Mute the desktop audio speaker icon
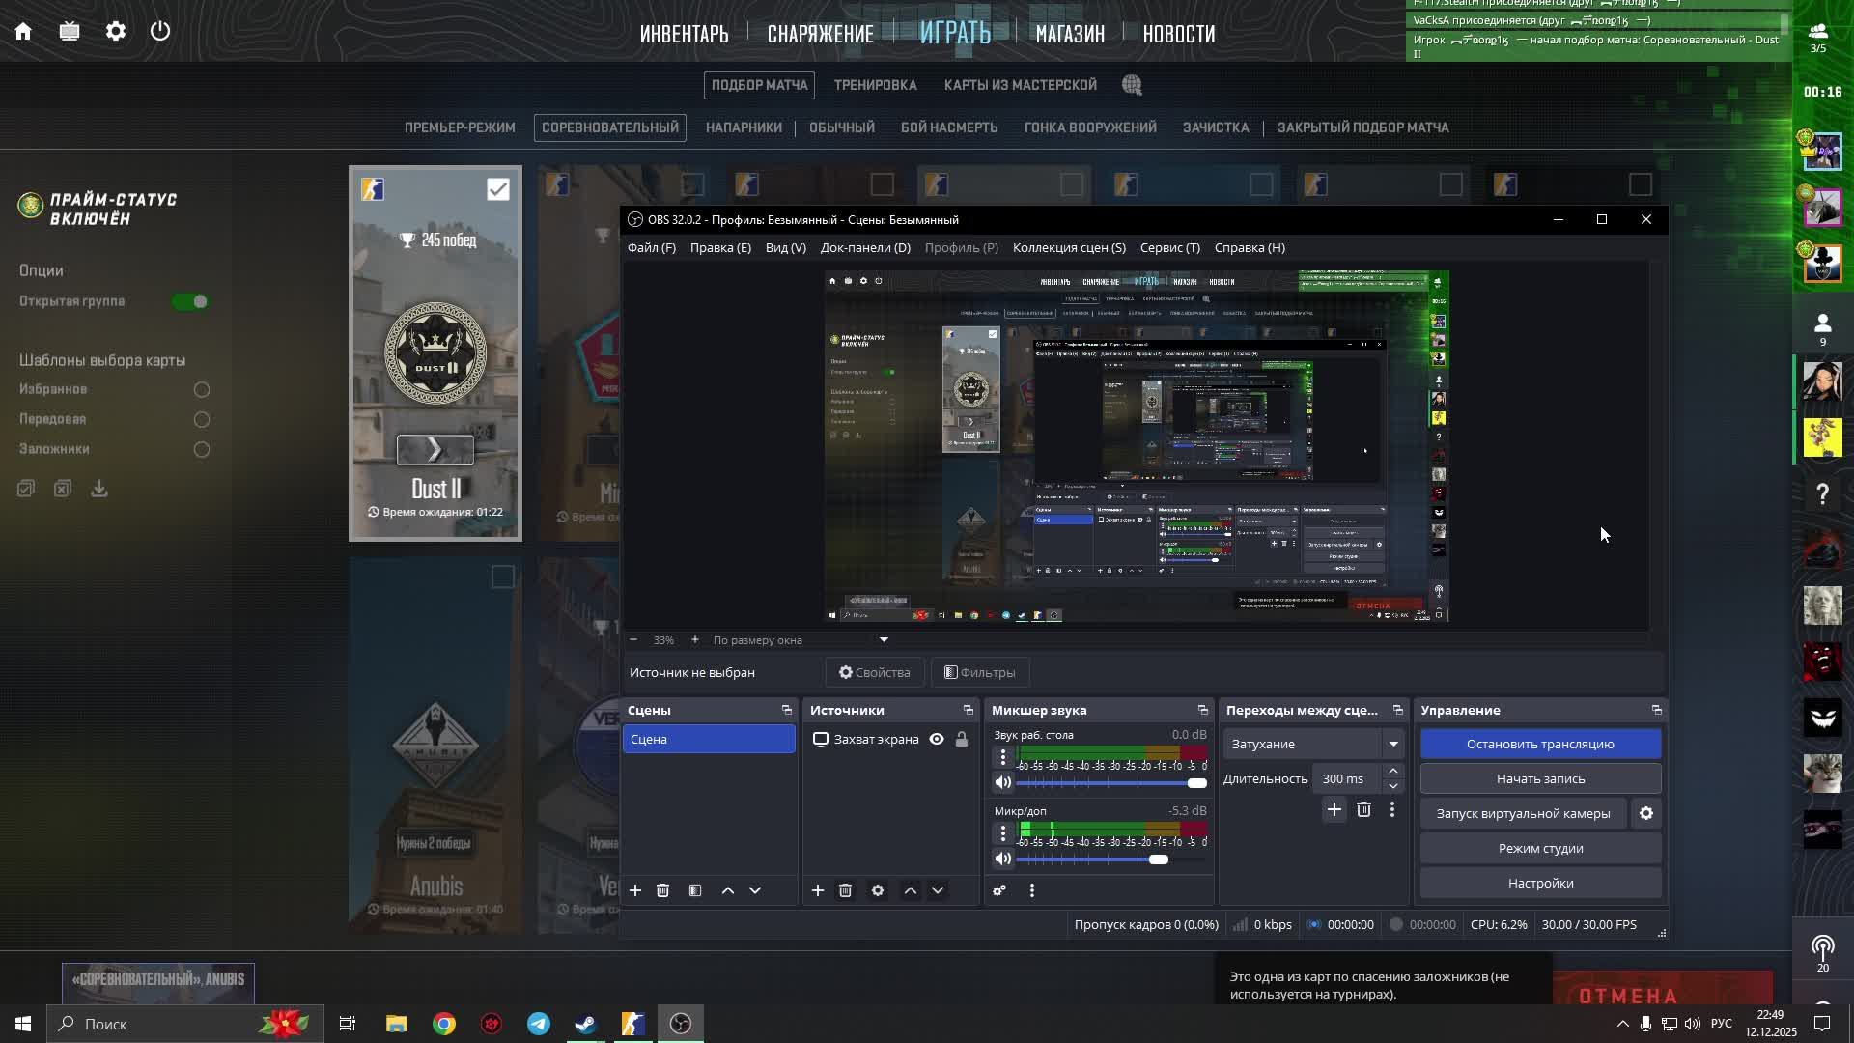 tap(1003, 783)
